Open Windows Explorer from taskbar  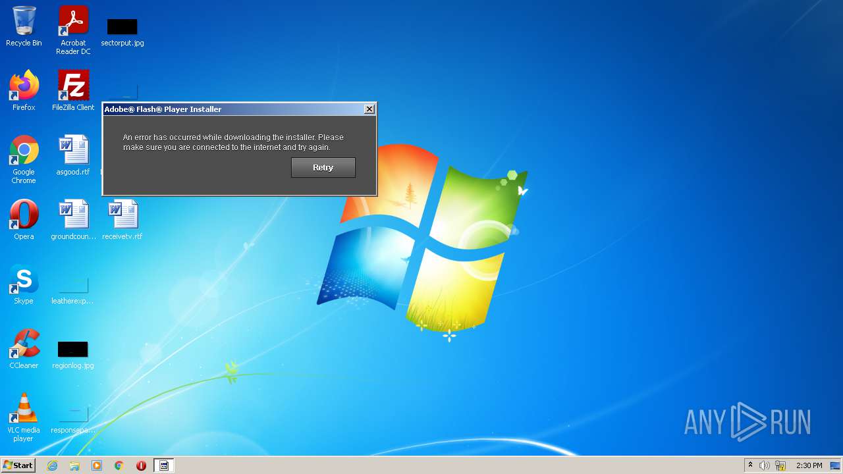[74, 465]
